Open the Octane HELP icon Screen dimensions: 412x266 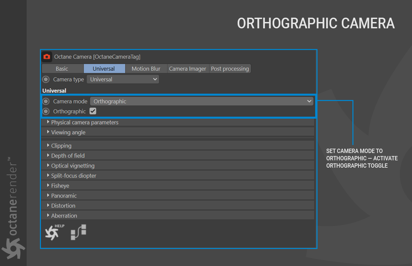click(x=55, y=232)
